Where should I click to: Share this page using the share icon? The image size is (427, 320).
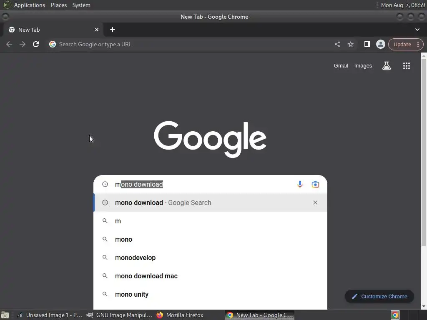pyautogui.click(x=337, y=44)
